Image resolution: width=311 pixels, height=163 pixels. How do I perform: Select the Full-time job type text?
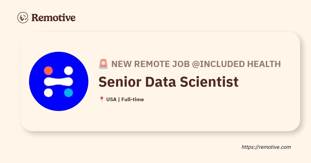pyautogui.click(x=132, y=99)
